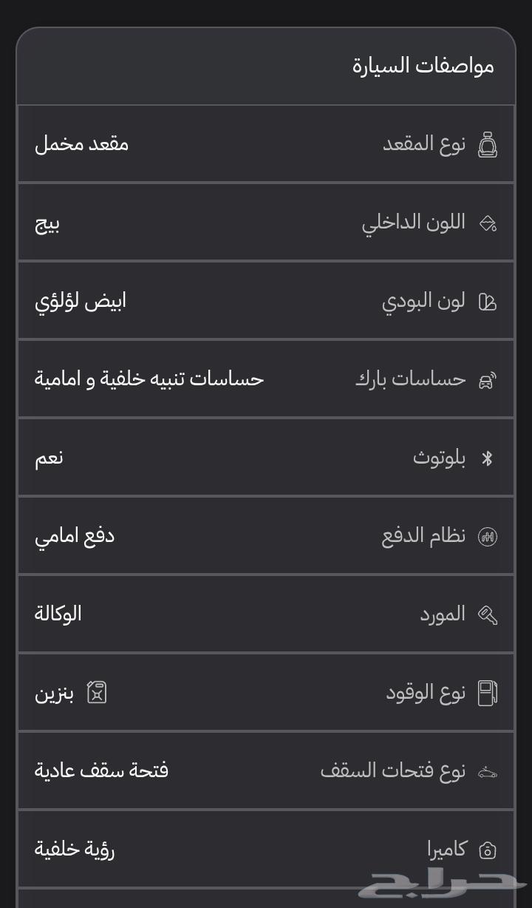Click the Bluetooth icon
The height and width of the screenshot is (908, 532).
487,458
